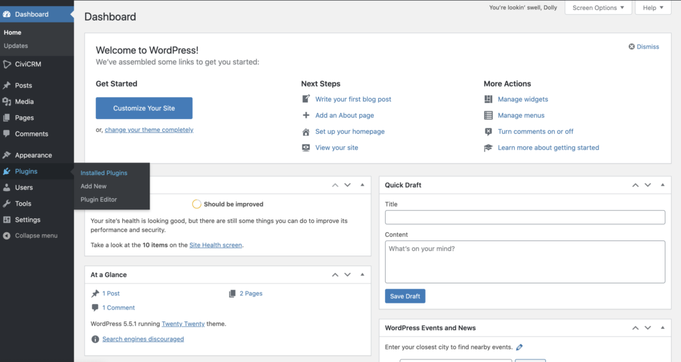Go to Updates in sidebar
The height and width of the screenshot is (362, 681).
pos(16,46)
